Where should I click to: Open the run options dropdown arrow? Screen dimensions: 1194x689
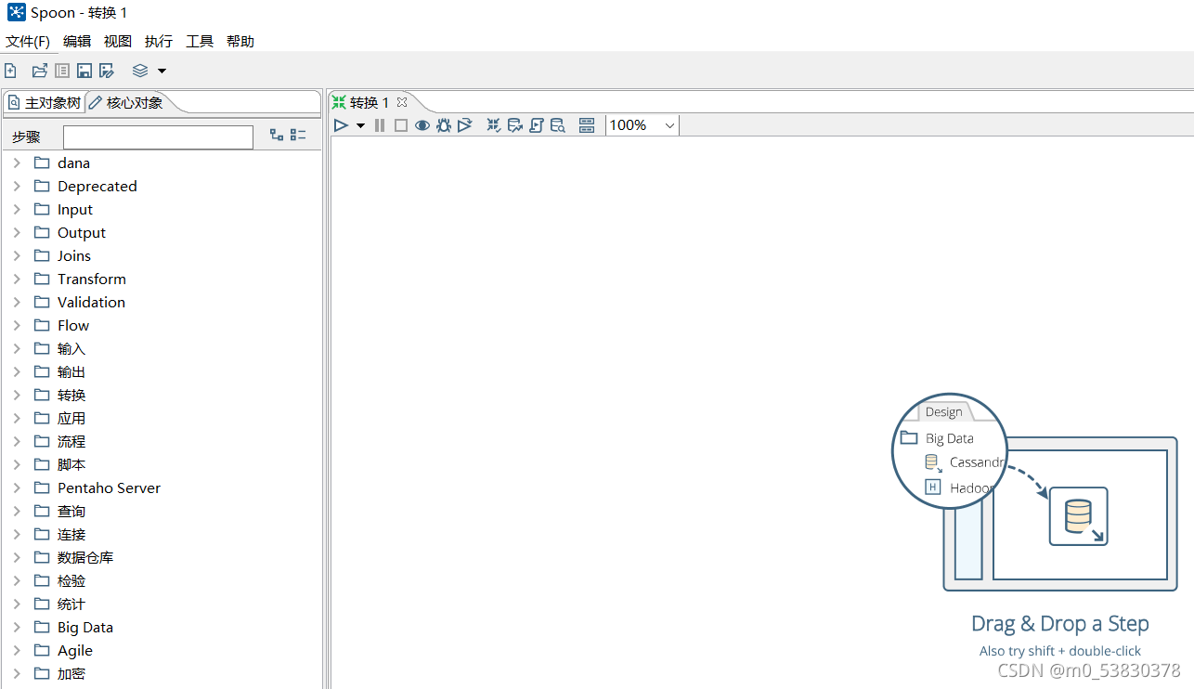360,125
